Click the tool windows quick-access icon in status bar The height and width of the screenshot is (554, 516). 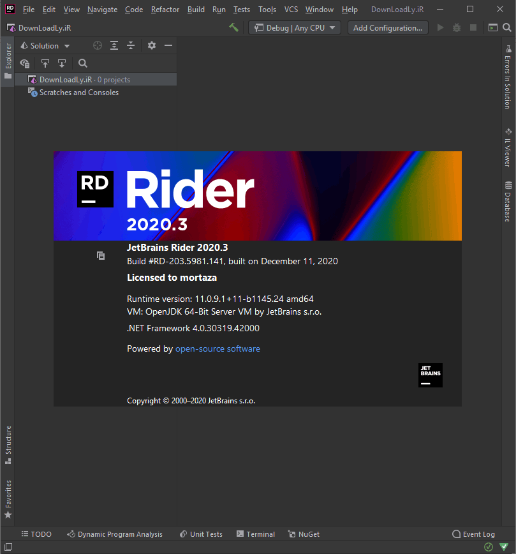(8, 547)
